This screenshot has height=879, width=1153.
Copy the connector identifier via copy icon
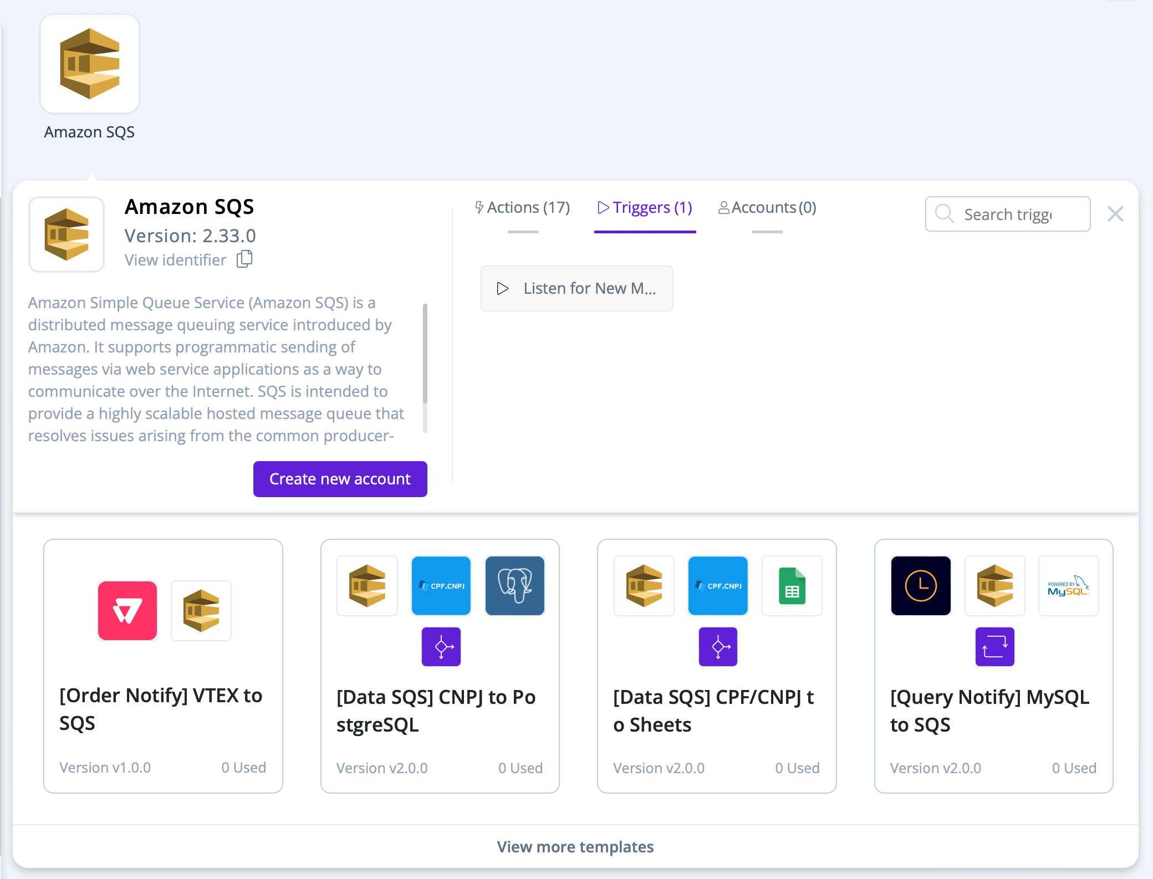tap(244, 259)
